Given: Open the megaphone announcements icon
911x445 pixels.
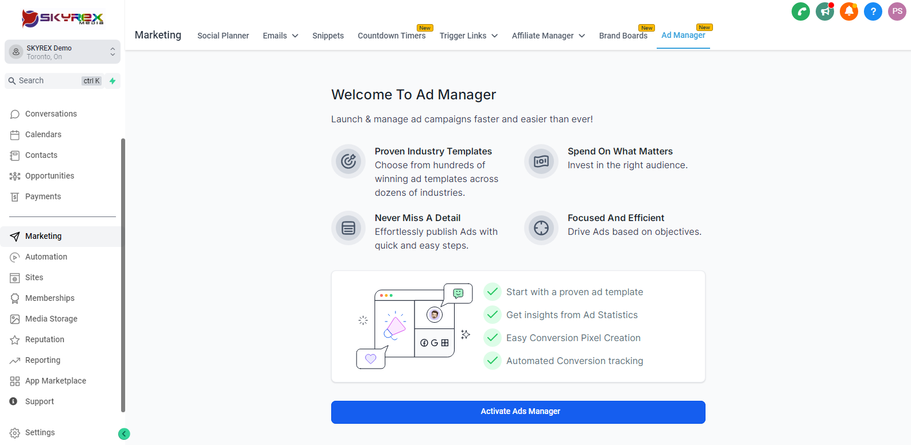Looking at the screenshot, I should tap(825, 11).
